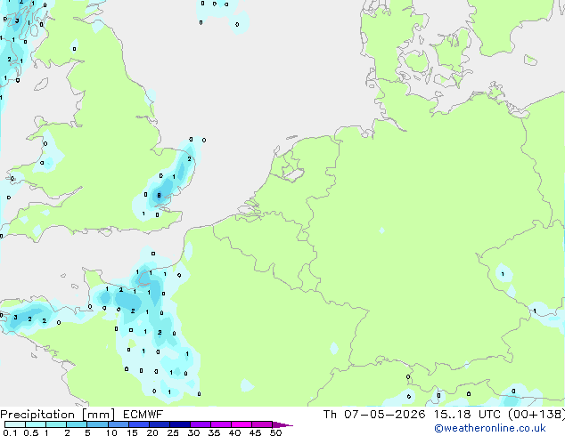Pick the 1–2 mm legend color box

(56, 424)
